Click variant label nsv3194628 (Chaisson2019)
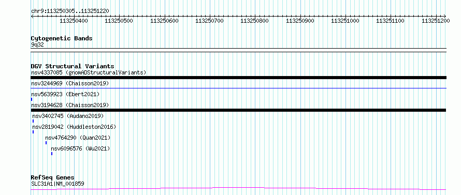Image resolution: width=461 pixels, height=195 pixels. click(70, 105)
